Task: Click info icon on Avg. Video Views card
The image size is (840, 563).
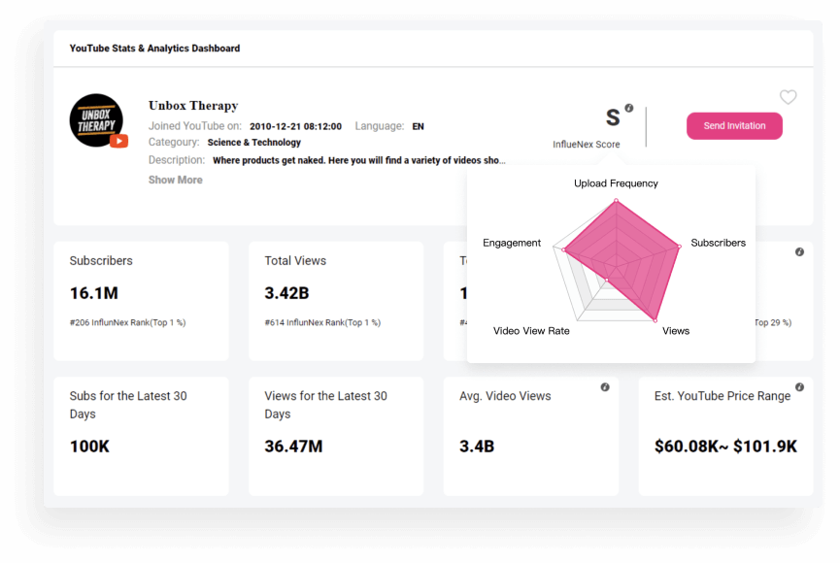Action: (x=605, y=386)
